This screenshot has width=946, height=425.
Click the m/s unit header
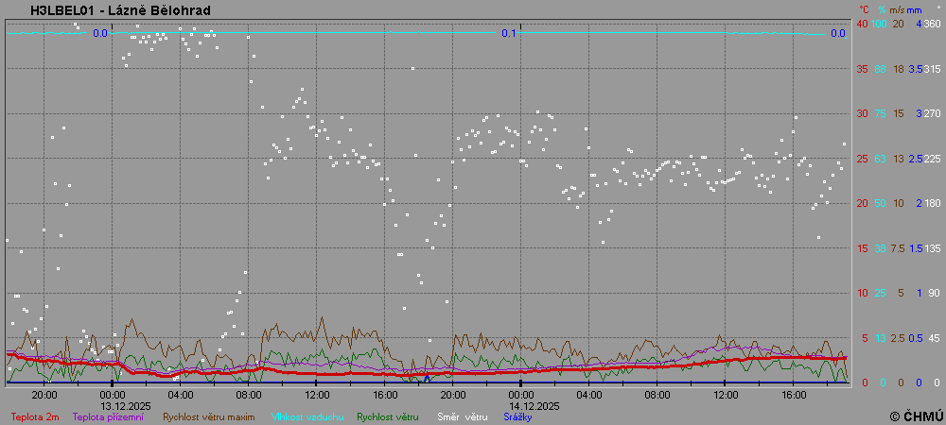(x=899, y=9)
